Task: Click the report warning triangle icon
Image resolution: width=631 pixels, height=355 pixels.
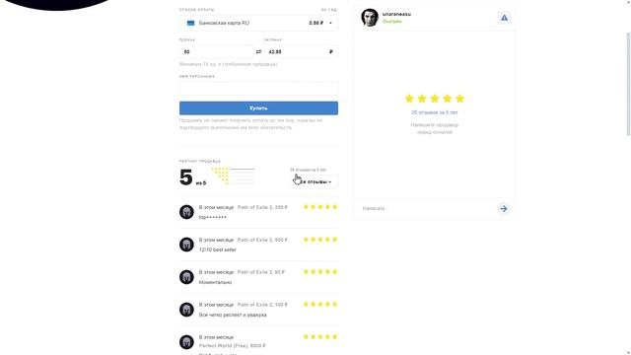Action: click(504, 18)
